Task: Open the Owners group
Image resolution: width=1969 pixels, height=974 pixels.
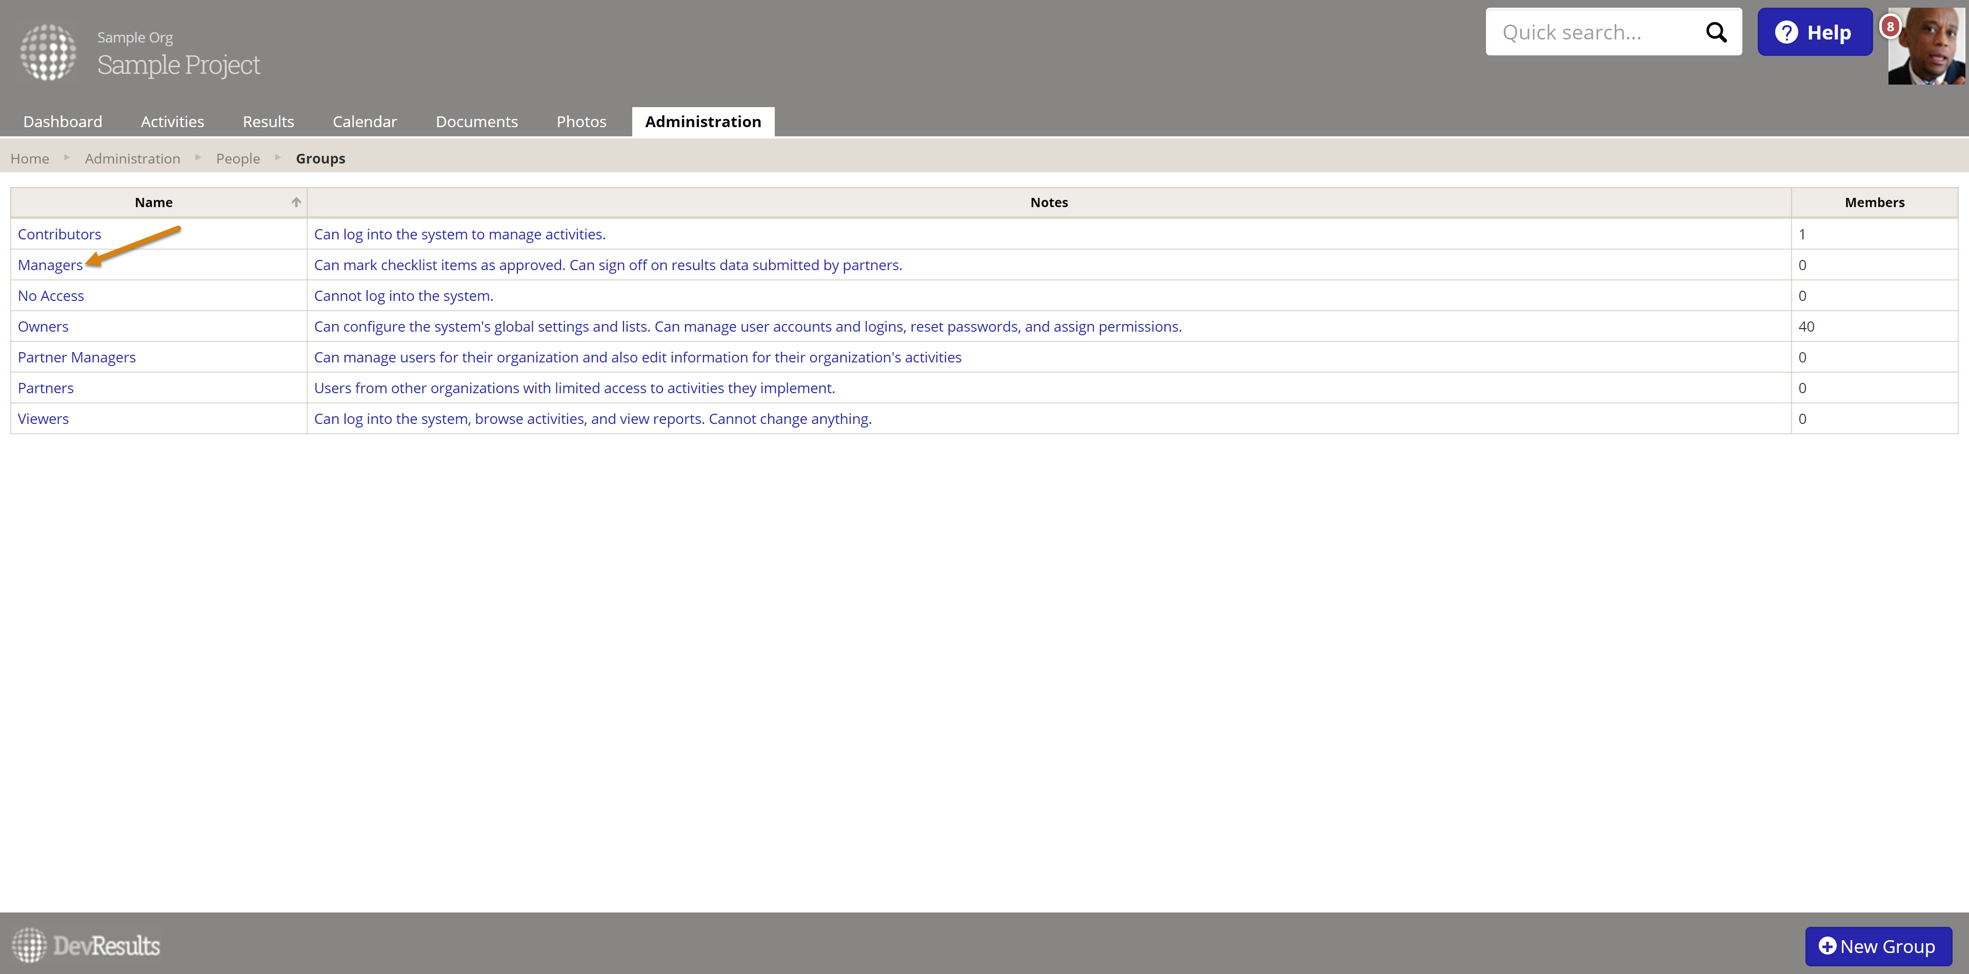Action: click(43, 327)
